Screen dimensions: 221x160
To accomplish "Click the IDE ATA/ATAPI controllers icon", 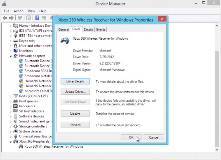I will [16, 30].
